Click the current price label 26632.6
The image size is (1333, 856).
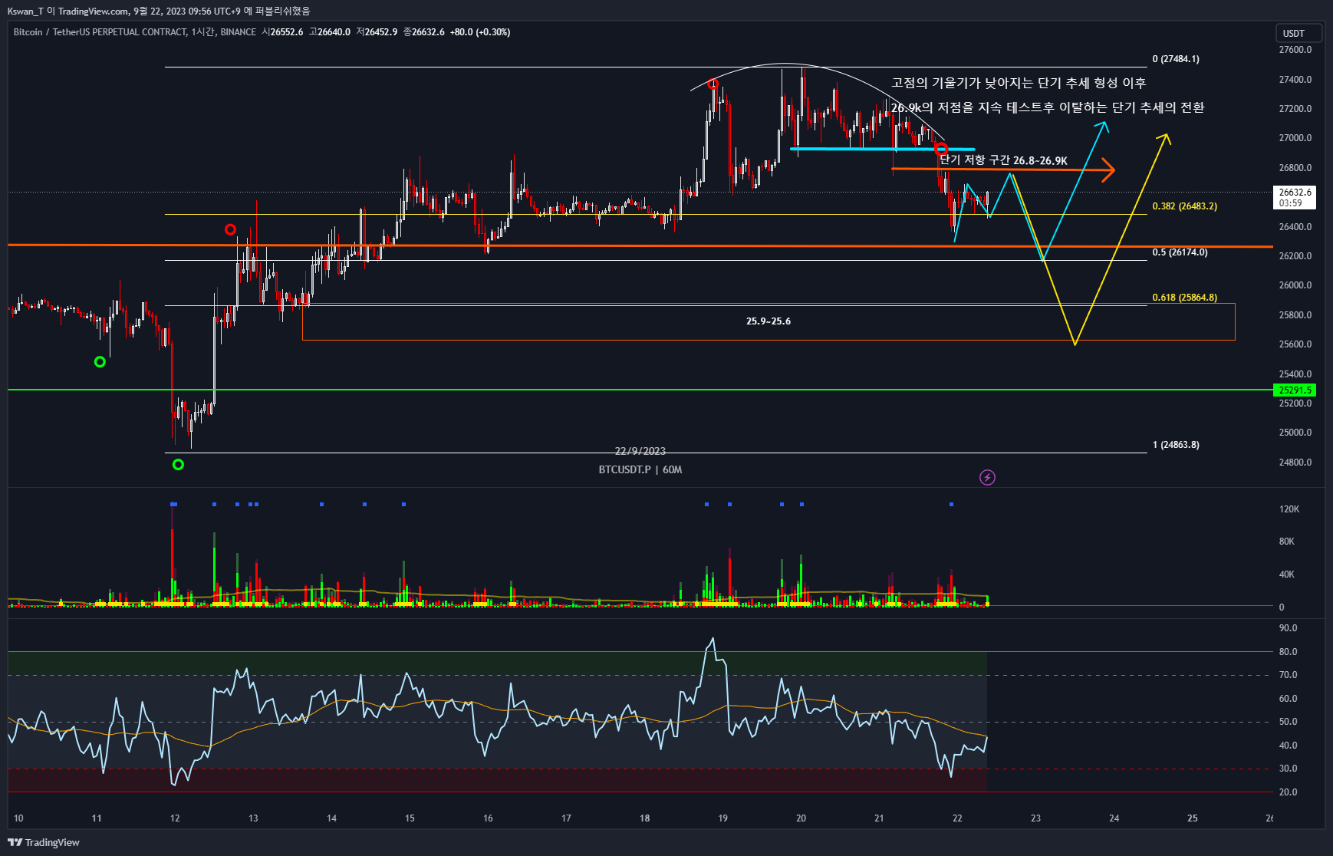(x=1295, y=193)
